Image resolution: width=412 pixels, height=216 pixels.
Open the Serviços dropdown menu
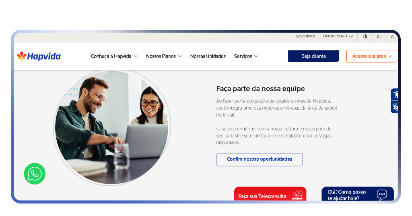(x=246, y=56)
